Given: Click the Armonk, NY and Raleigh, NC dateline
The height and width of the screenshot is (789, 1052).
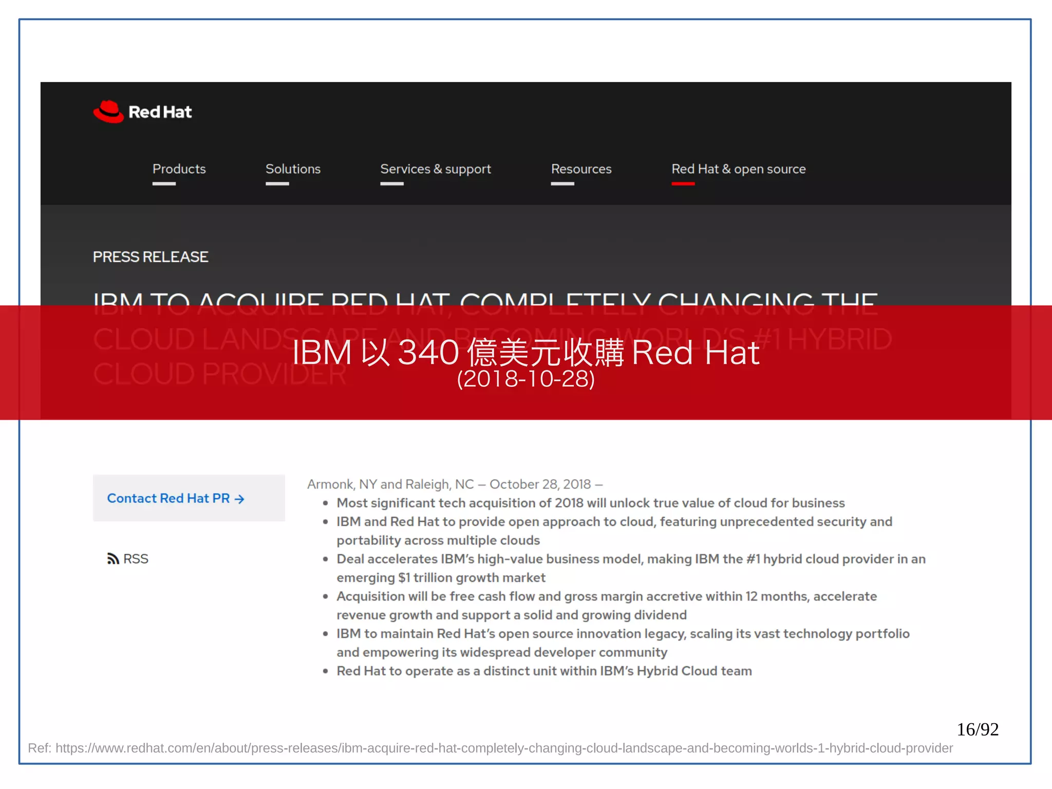Looking at the screenshot, I should [x=455, y=484].
